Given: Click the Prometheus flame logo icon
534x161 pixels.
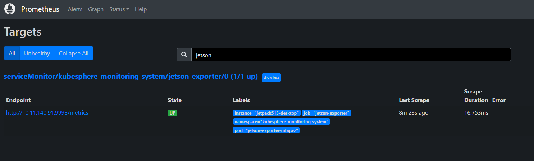Looking at the screenshot, I should pos(10,9).
